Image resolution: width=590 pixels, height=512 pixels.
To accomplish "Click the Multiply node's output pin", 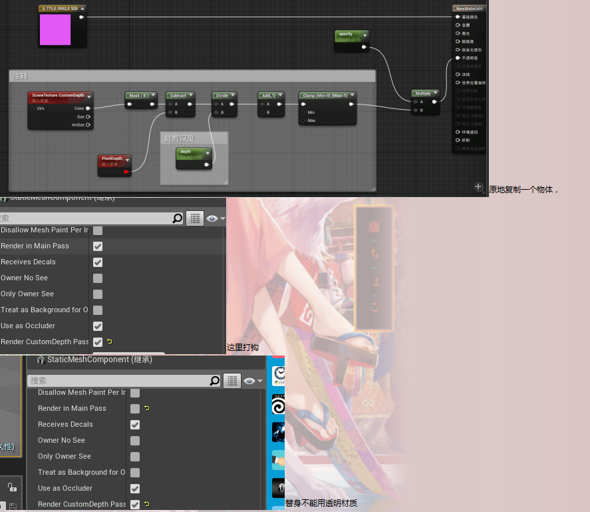I will click(x=434, y=102).
